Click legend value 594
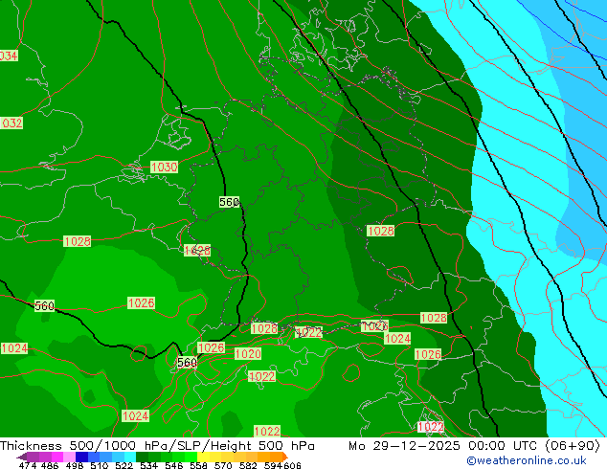Screen dimensions: 607x469 pyautogui.click(x=273, y=465)
